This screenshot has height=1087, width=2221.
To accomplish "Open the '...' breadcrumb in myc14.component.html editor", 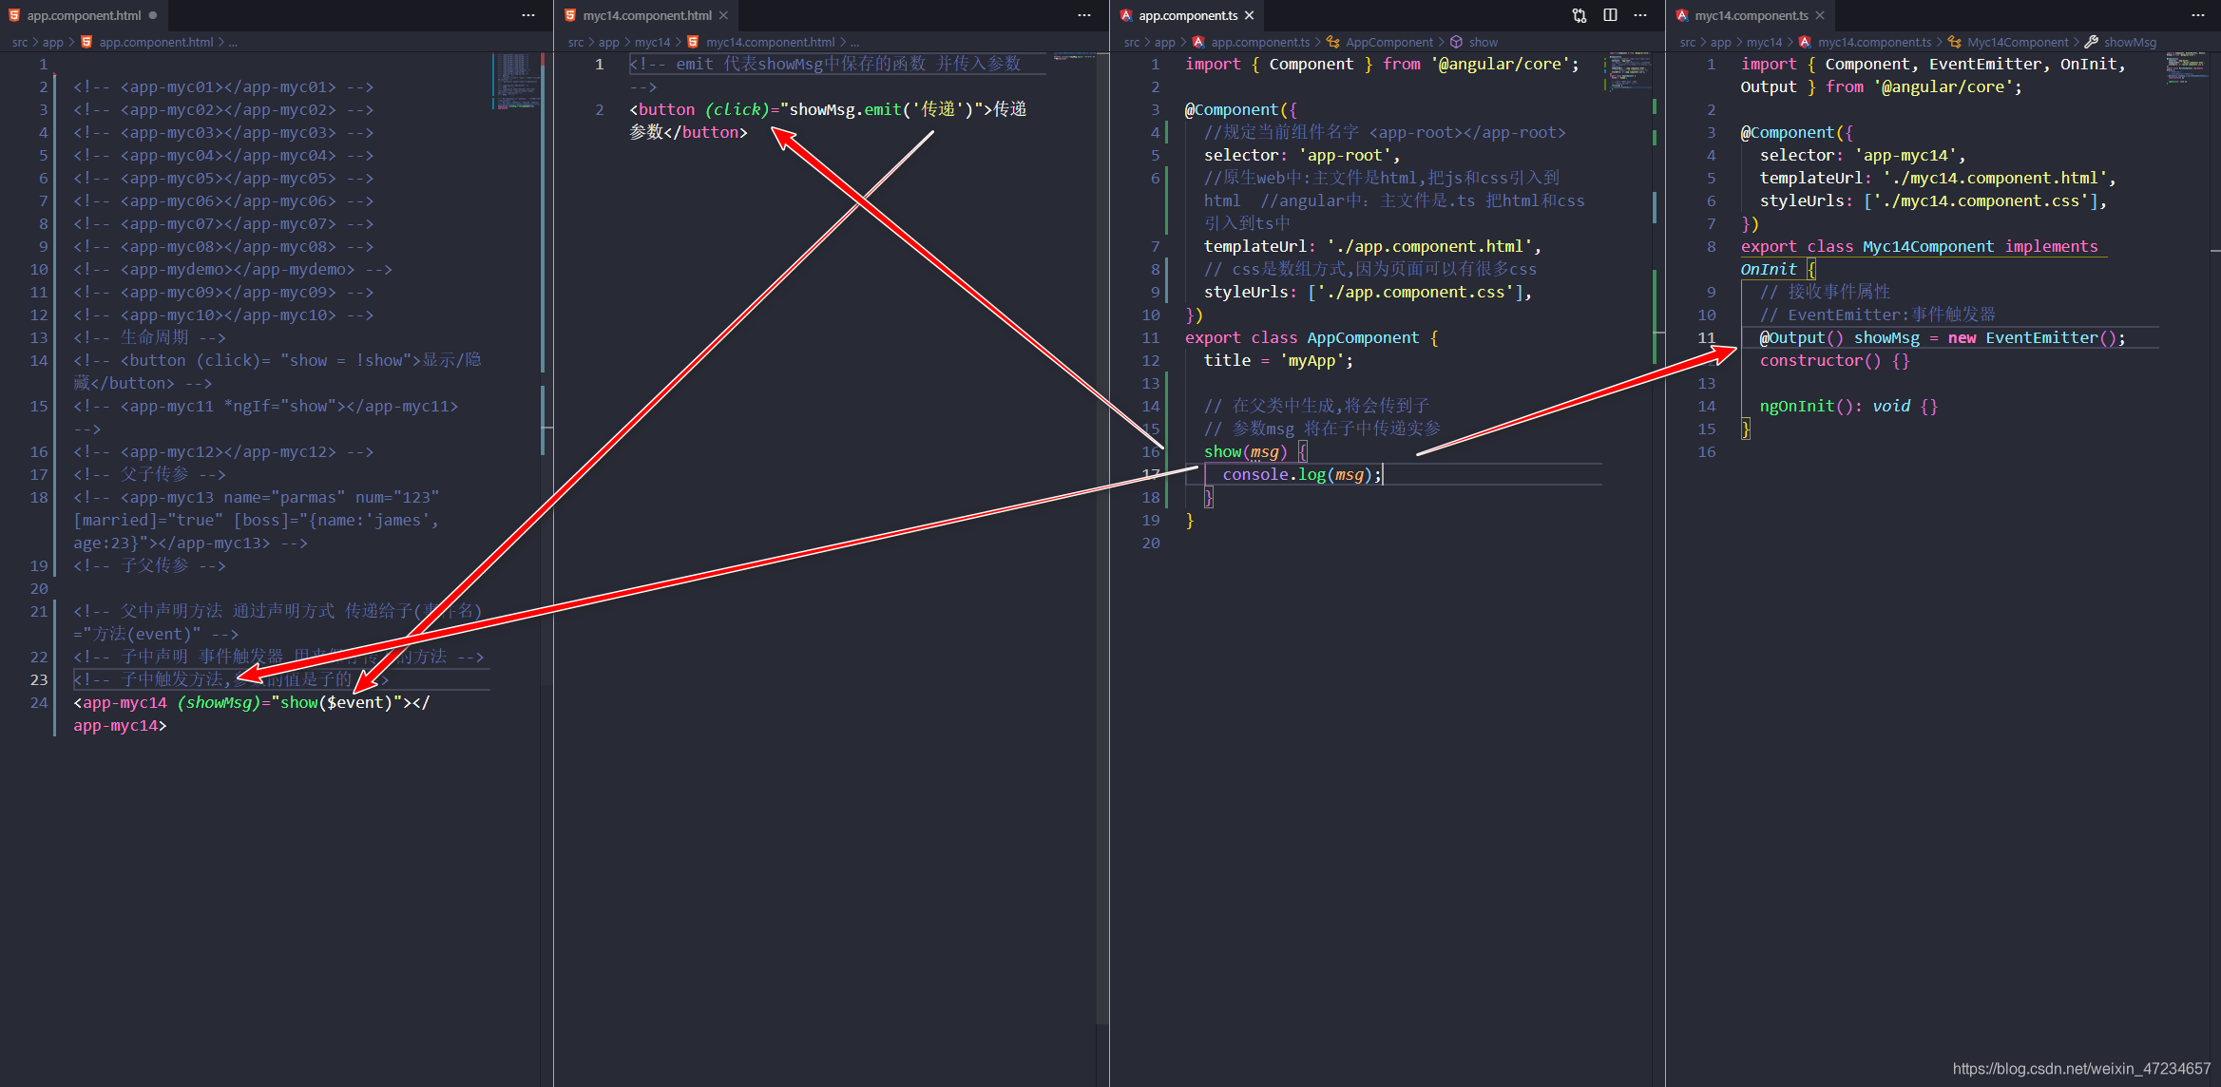I will [x=854, y=42].
